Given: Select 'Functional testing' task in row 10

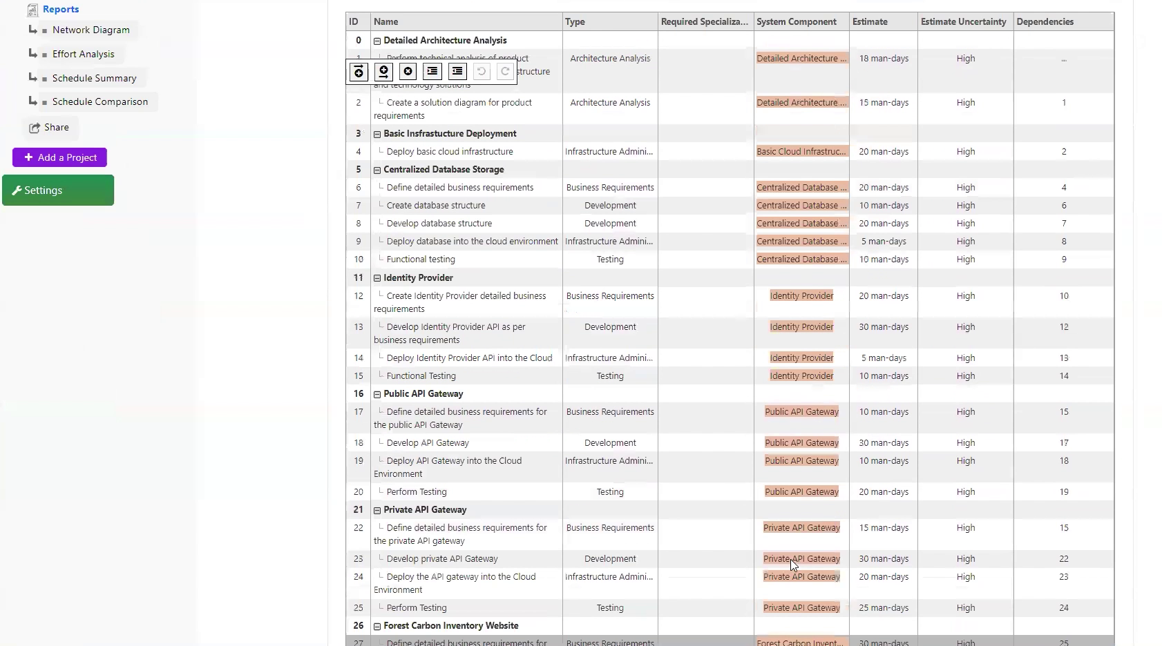Looking at the screenshot, I should point(421,260).
